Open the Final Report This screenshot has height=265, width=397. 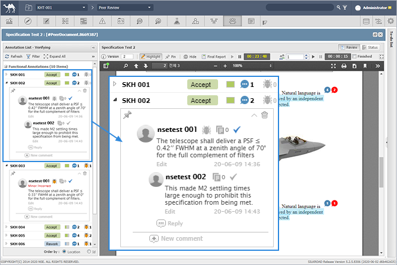coord(216,56)
